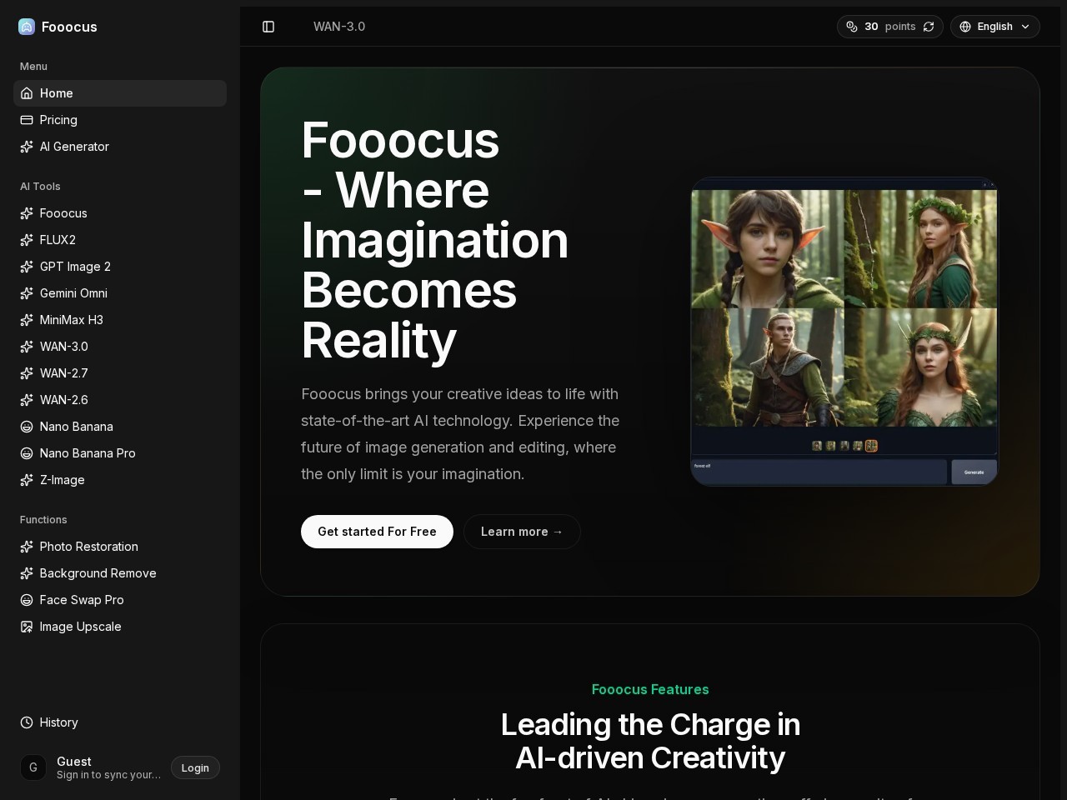Click the points coin icon
1067x800 pixels.
[x=852, y=27]
